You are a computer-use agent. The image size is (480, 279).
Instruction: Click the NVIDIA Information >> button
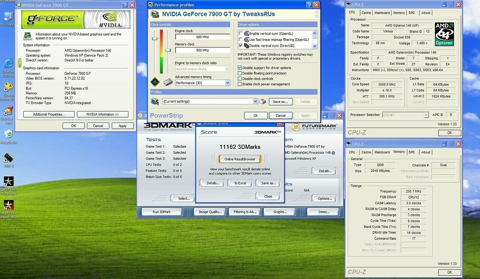click(x=102, y=114)
